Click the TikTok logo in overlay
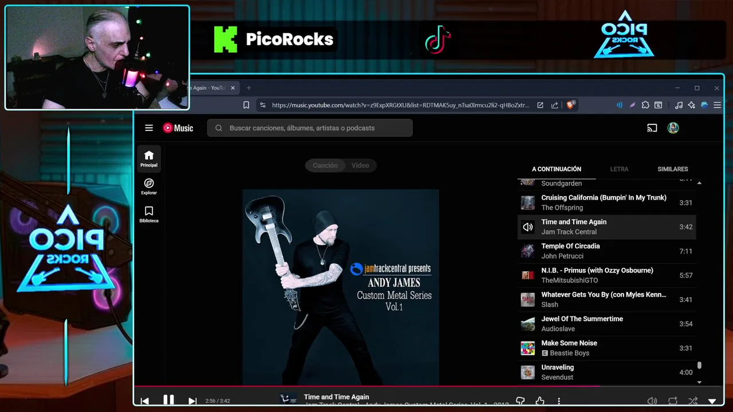The width and height of the screenshot is (733, 412). point(438,40)
